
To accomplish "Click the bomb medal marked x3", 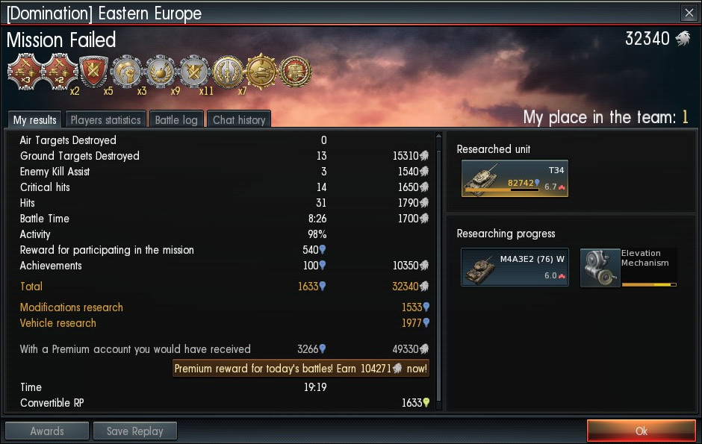I will pos(161,72).
